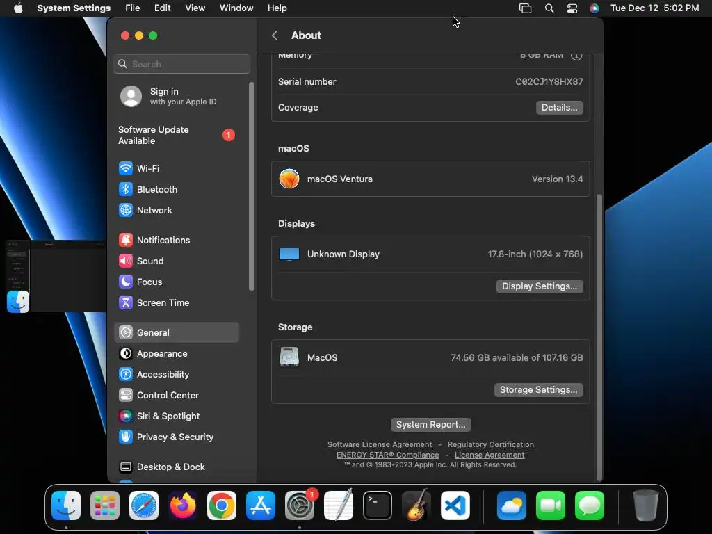The image size is (712, 534).
Task: Open Software License Agreement link
Action: (380, 444)
